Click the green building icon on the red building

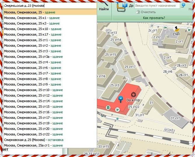tap(108, 108)
